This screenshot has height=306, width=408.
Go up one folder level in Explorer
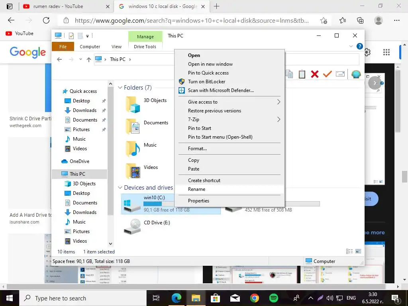89,60
